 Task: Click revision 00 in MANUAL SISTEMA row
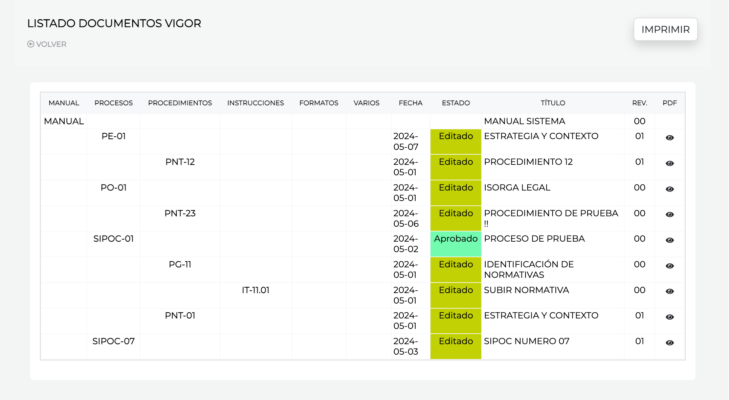(640, 121)
